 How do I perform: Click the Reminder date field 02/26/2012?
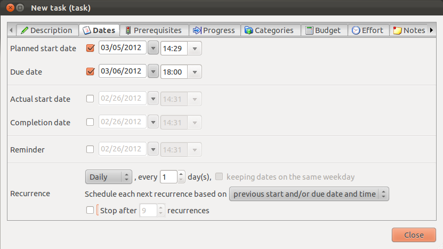click(x=123, y=149)
